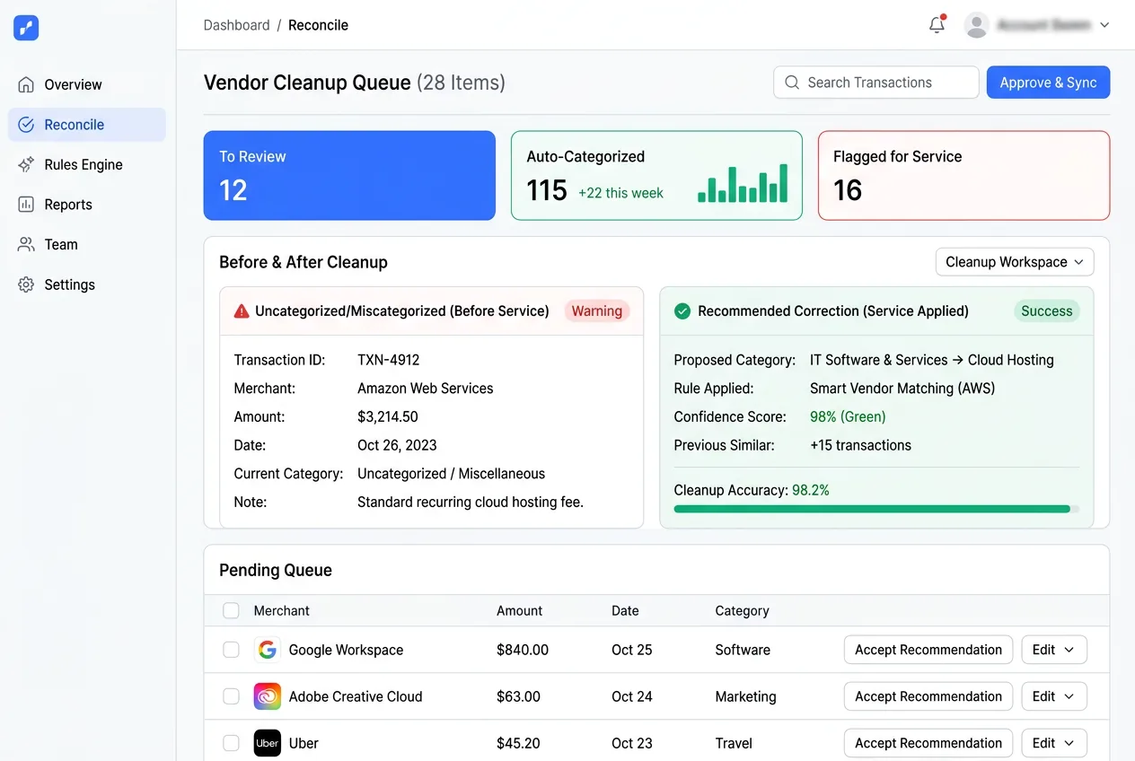Open the Flagged for Service card

pos(963,176)
